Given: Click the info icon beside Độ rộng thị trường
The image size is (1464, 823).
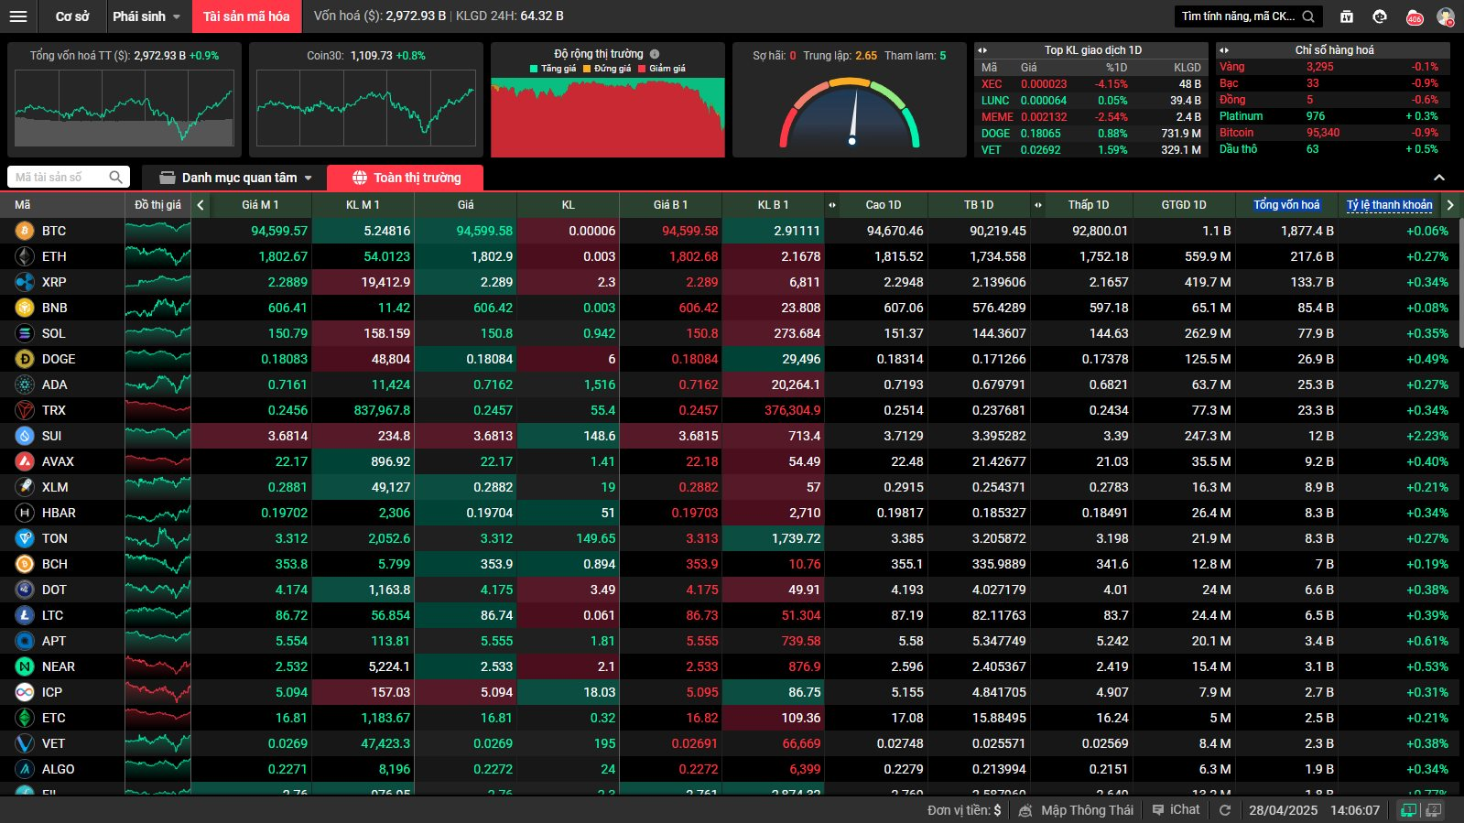Looking at the screenshot, I should 655,54.
